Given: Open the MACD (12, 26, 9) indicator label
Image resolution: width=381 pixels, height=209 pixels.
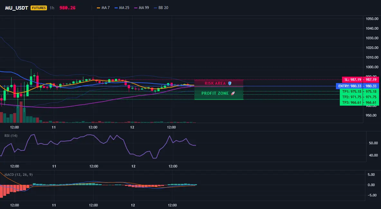Looking at the screenshot, I should point(18,175).
